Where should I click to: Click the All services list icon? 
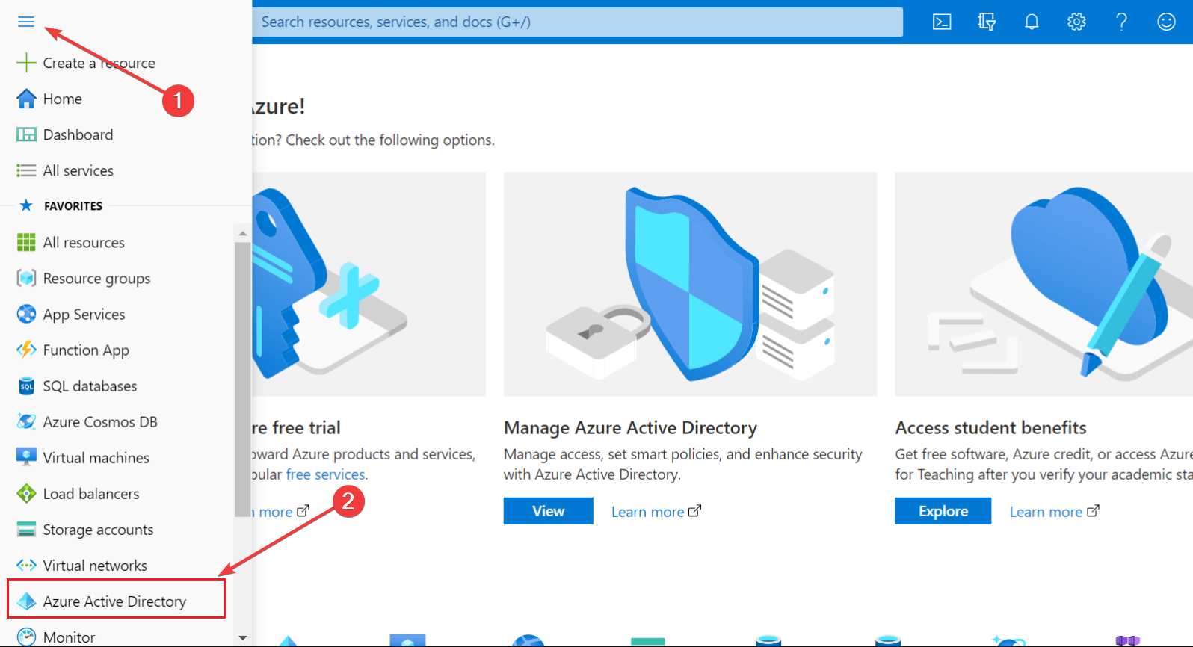[26, 170]
